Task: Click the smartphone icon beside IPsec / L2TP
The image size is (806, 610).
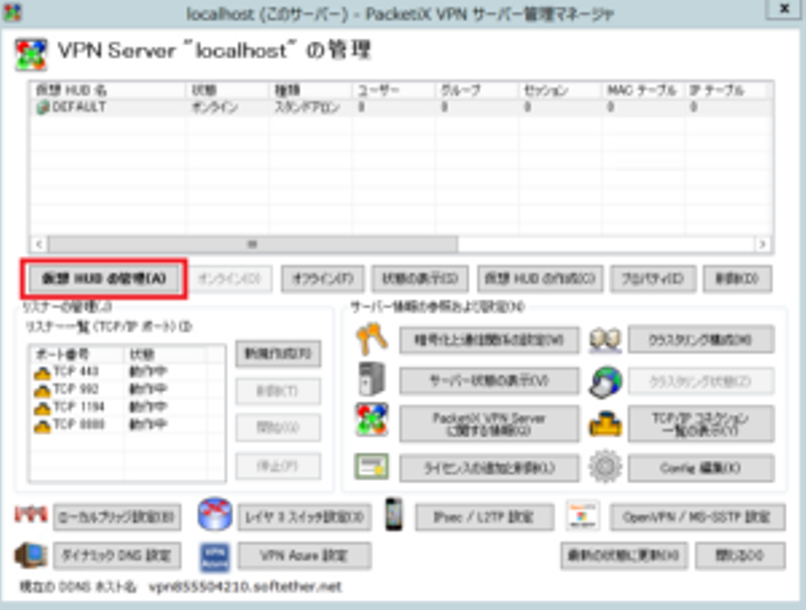Action: click(x=394, y=514)
